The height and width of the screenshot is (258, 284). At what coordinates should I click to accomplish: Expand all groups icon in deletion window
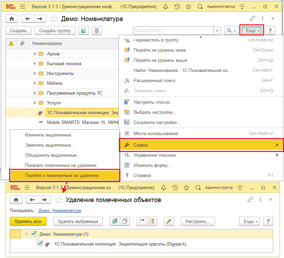(152, 221)
